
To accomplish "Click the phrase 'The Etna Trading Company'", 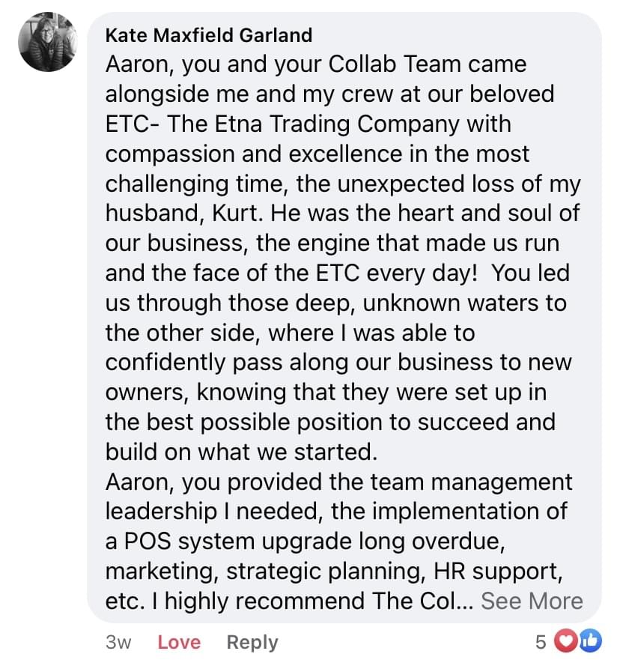I will 339,124.
